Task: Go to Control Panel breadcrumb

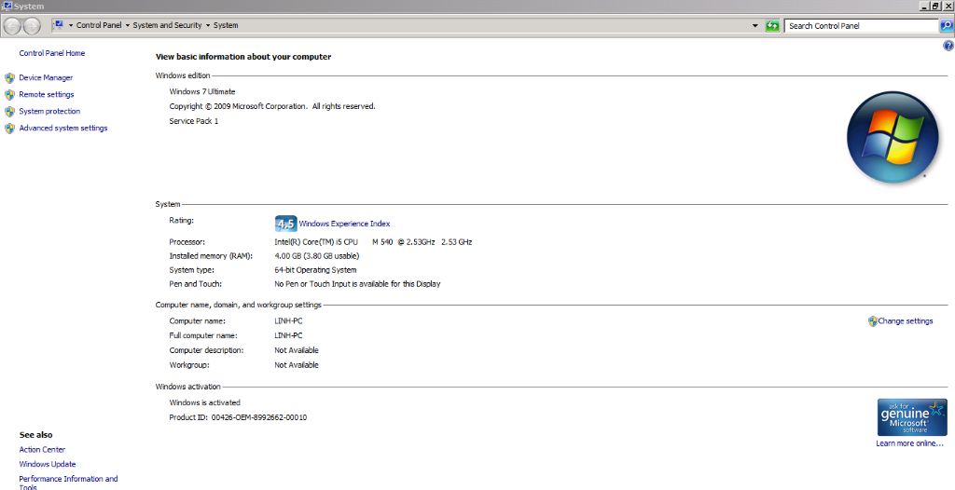Action: [x=99, y=25]
